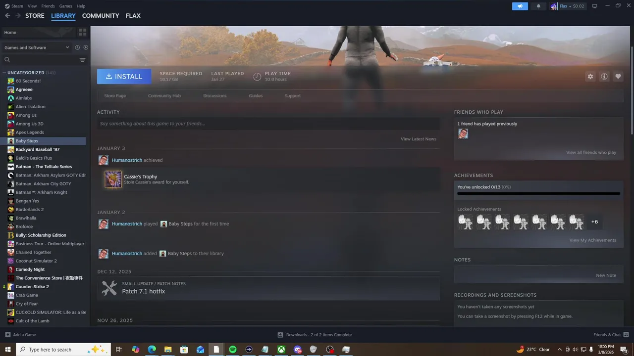Open the Discussions link

tap(215, 96)
